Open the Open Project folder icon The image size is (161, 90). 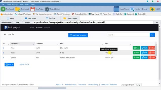point(18,9)
